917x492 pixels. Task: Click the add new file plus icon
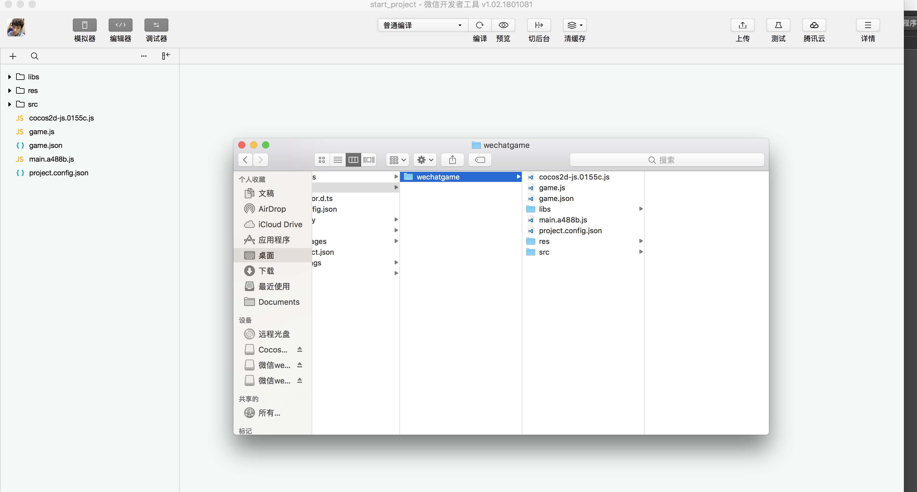point(13,56)
